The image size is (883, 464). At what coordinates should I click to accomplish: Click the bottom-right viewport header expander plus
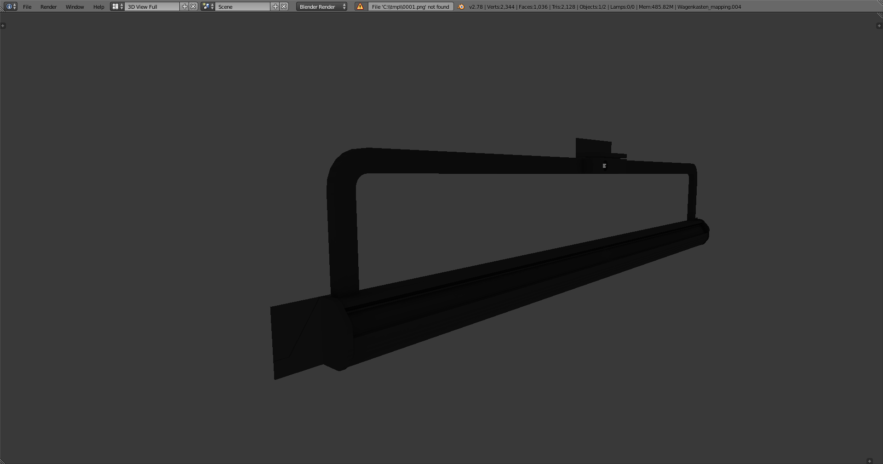pyautogui.click(x=869, y=461)
